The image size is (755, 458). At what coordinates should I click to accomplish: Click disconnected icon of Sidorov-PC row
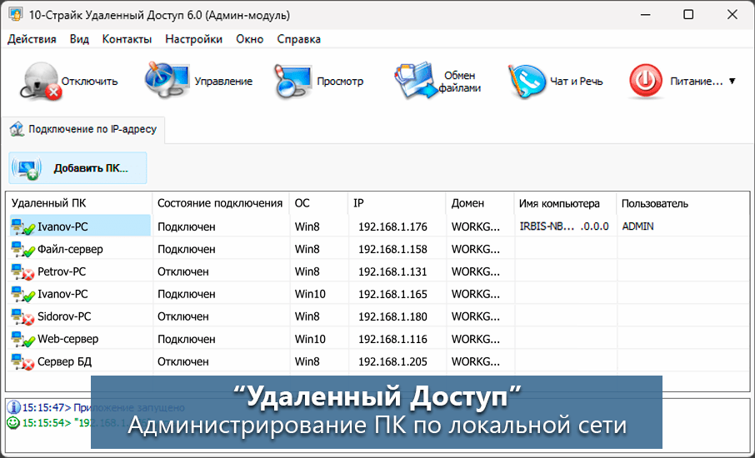tap(23, 316)
